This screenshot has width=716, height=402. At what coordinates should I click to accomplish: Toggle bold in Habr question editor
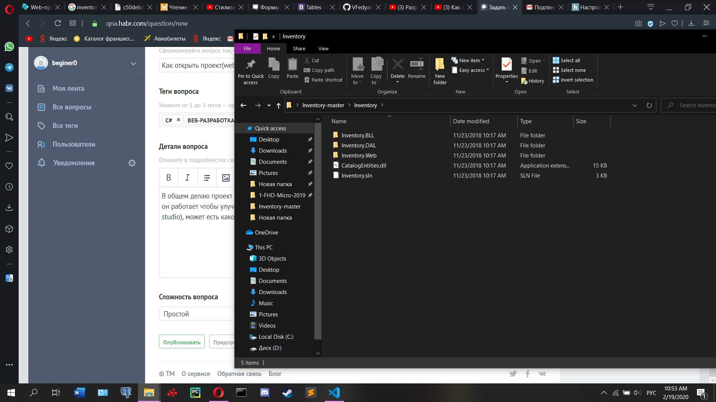(x=169, y=178)
